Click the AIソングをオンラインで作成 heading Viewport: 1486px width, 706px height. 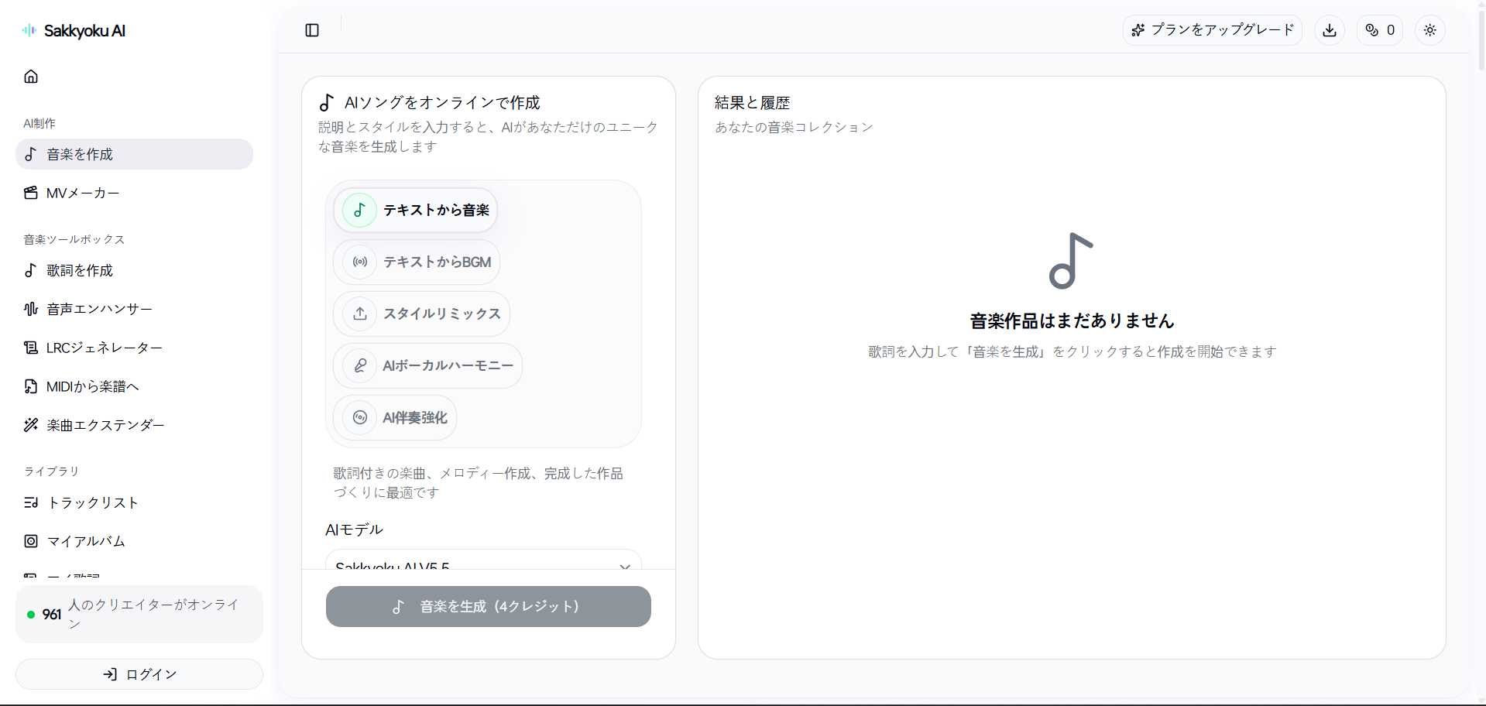[442, 102]
